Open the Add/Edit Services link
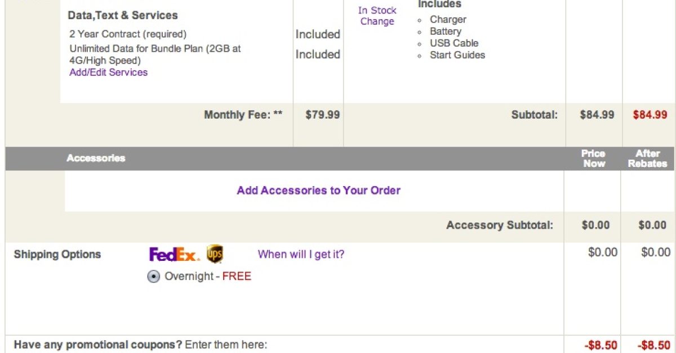This screenshot has height=353, width=676. click(108, 72)
